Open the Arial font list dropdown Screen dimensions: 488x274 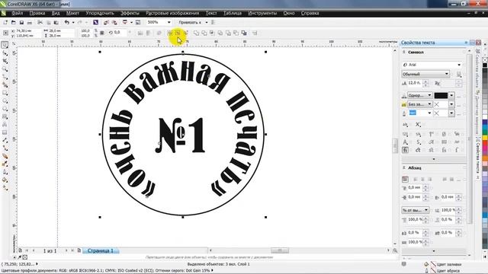[x=459, y=65]
